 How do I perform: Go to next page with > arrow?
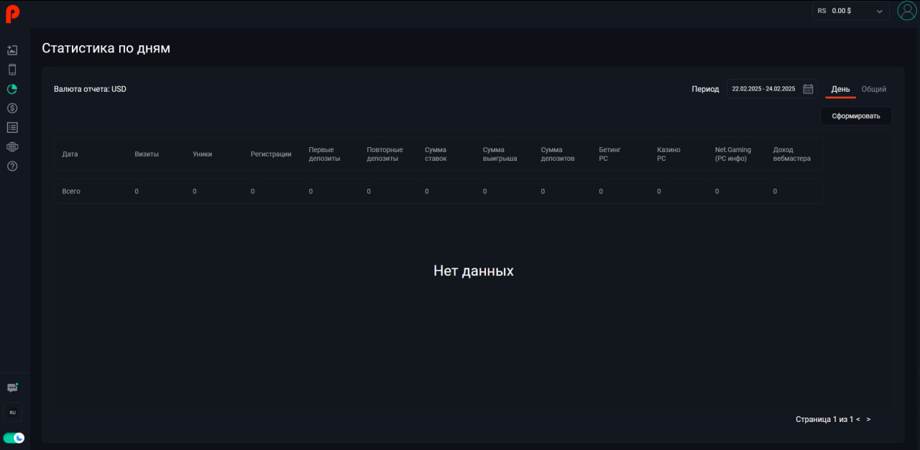pos(868,419)
